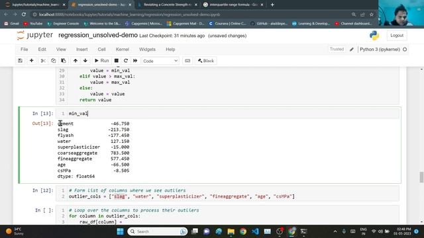
Task: Open the Cell menu
Action: pyautogui.click(x=101, y=50)
